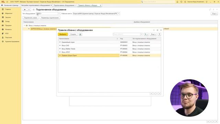Add Подключаемое оборудование form to favorites star
Viewport: 220px width, 124px height.
coord(34,10)
